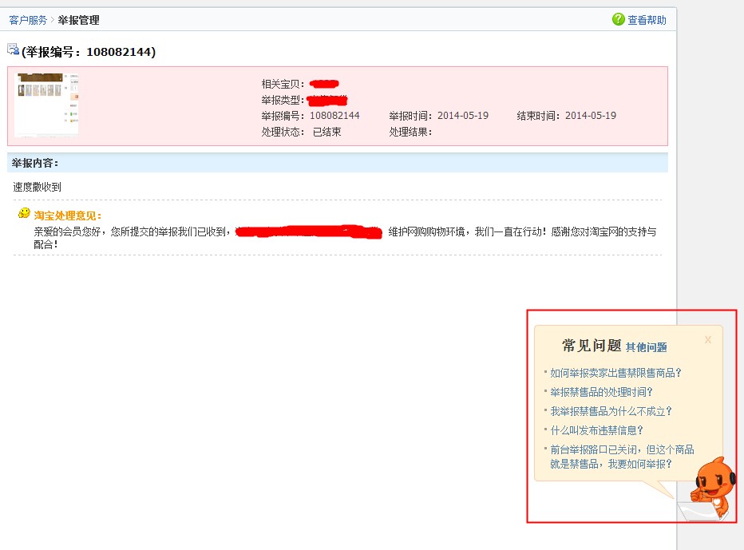The image size is (744, 550).
Task: Click the redacted 相关宝贝 item link
Action: tap(324, 84)
